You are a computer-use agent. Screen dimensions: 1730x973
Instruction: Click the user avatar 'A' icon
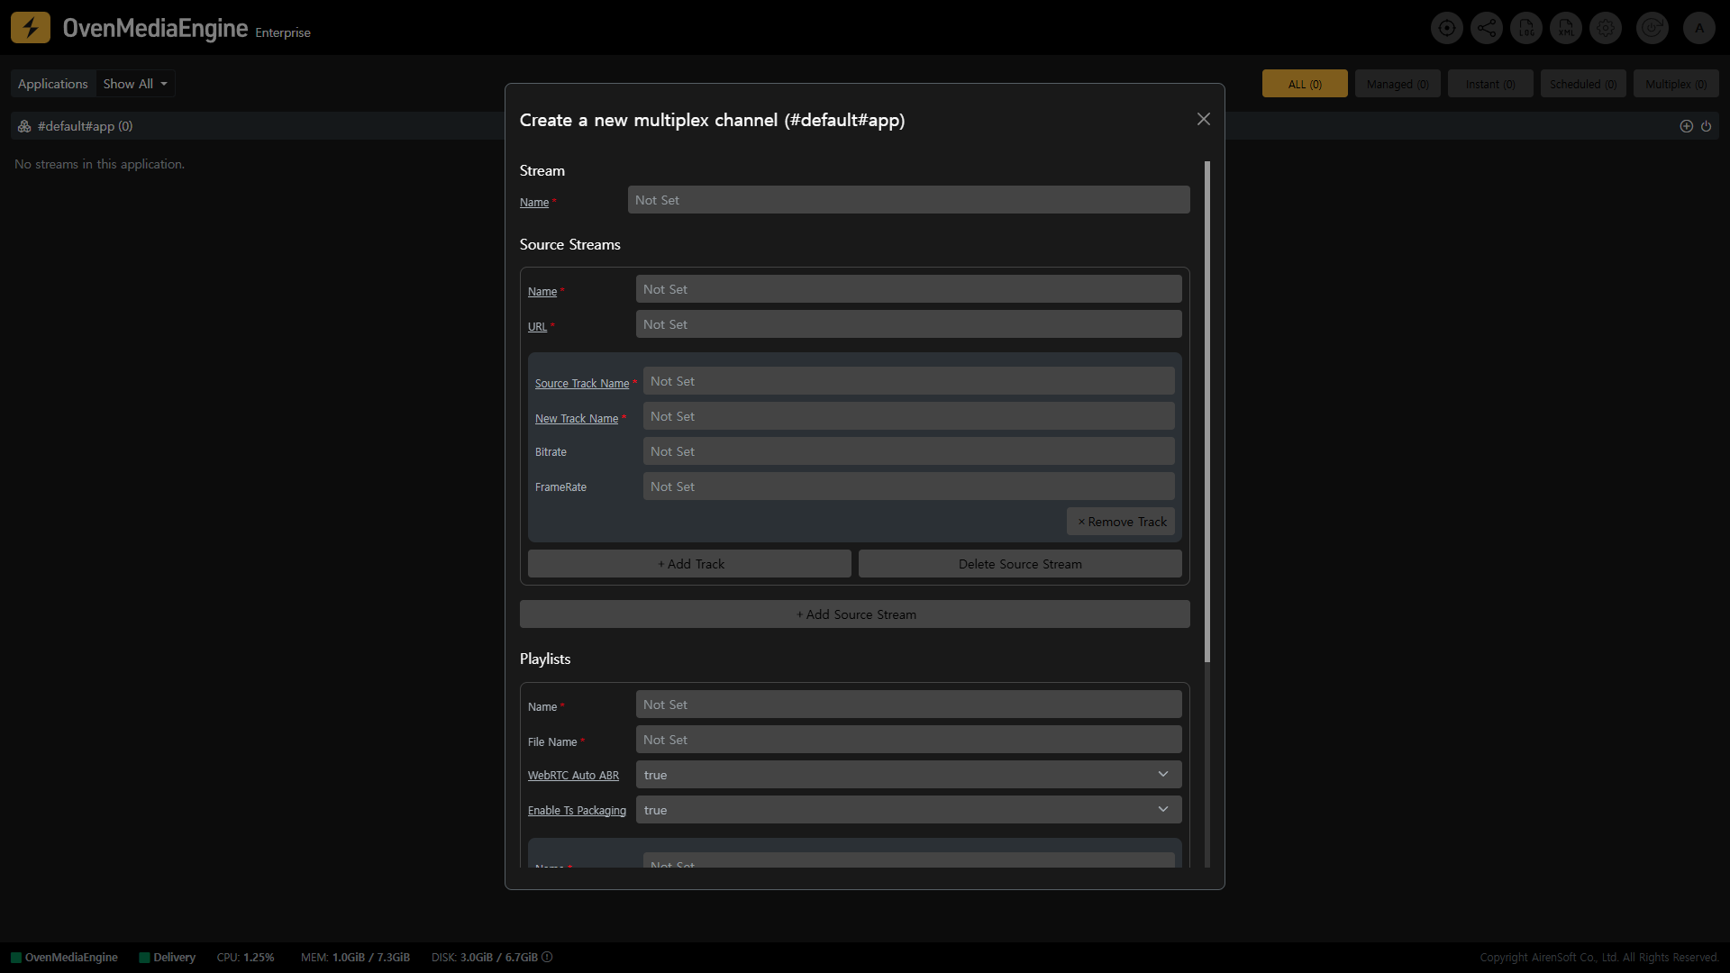click(1699, 28)
